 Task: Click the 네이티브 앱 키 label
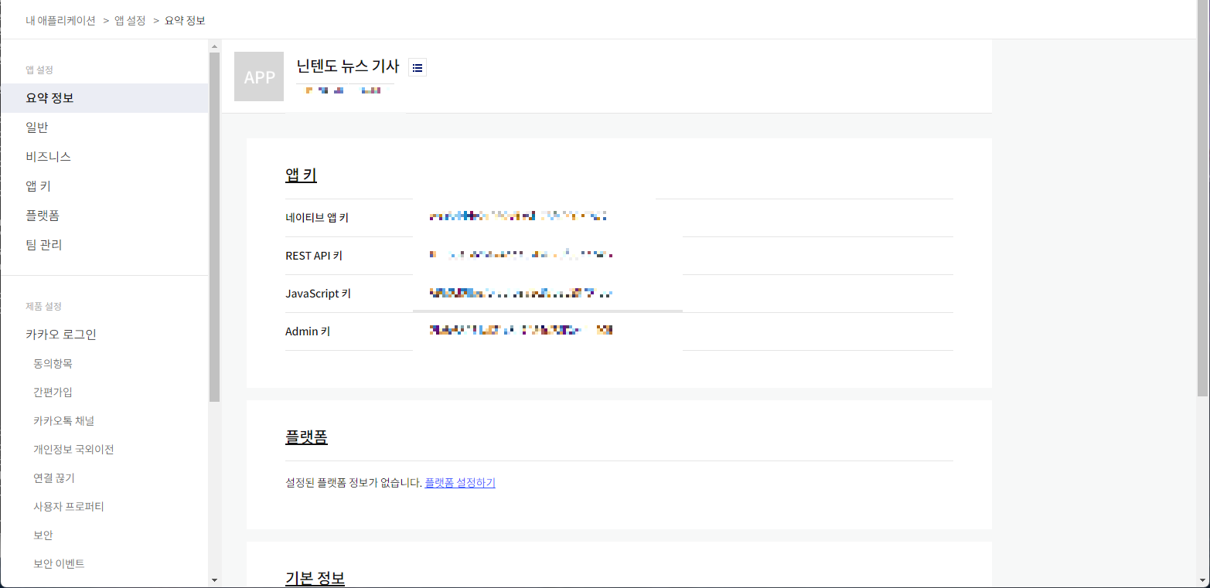pyautogui.click(x=317, y=218)
